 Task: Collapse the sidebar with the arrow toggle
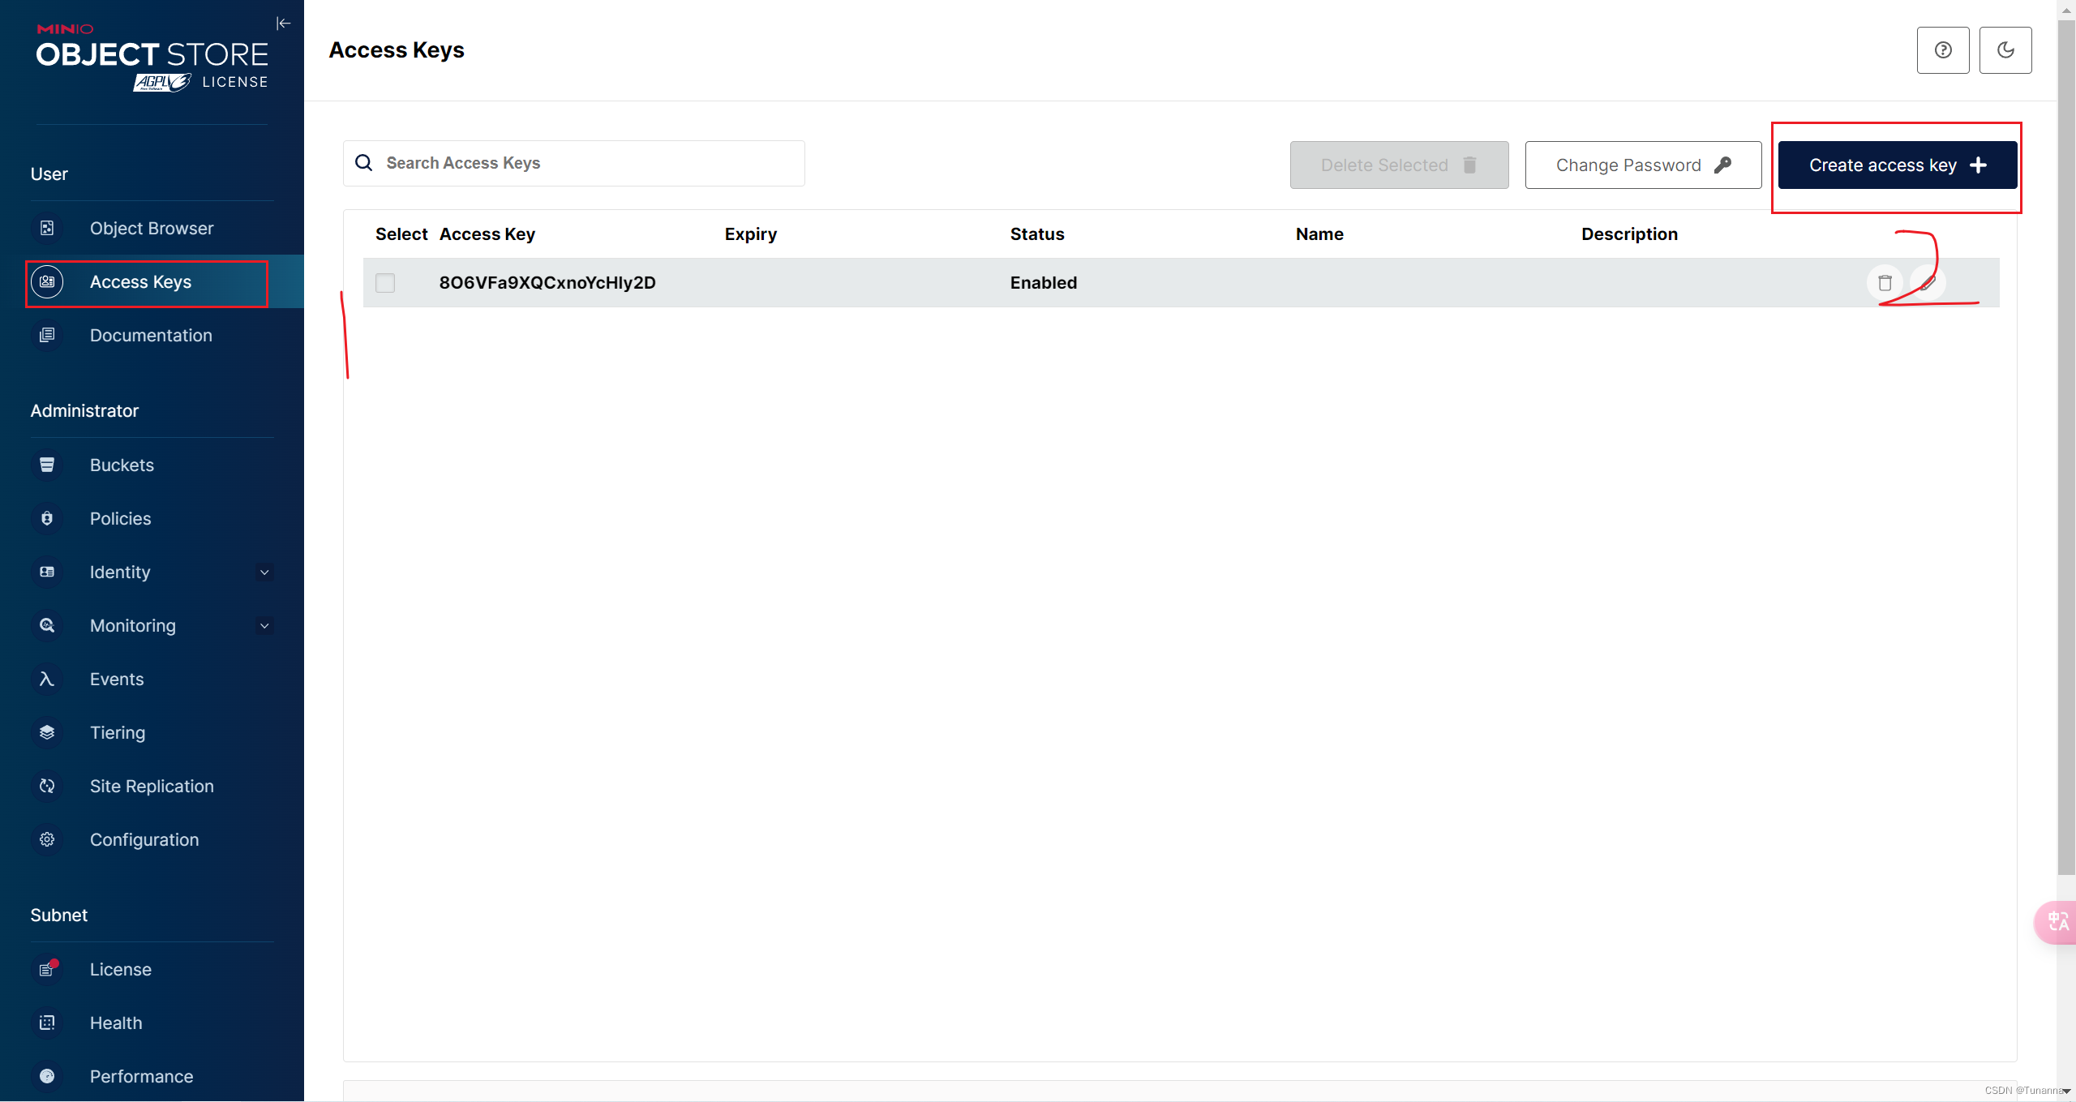pyautogui.click(x=283, y=24)
